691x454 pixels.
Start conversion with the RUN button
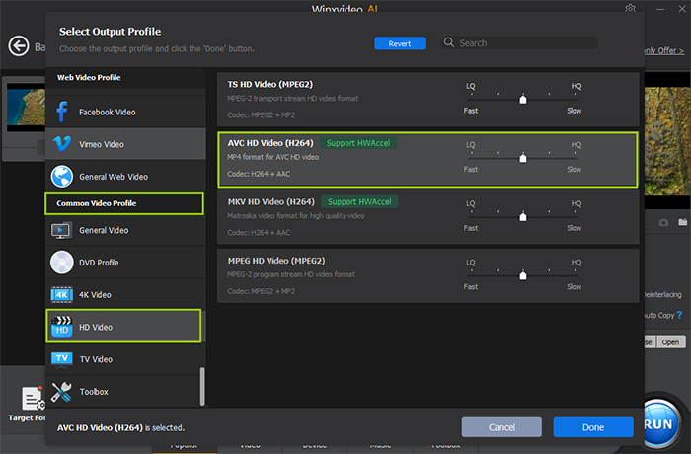659,423
